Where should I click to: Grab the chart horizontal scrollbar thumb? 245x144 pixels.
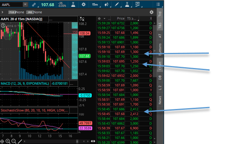[77, 141]
